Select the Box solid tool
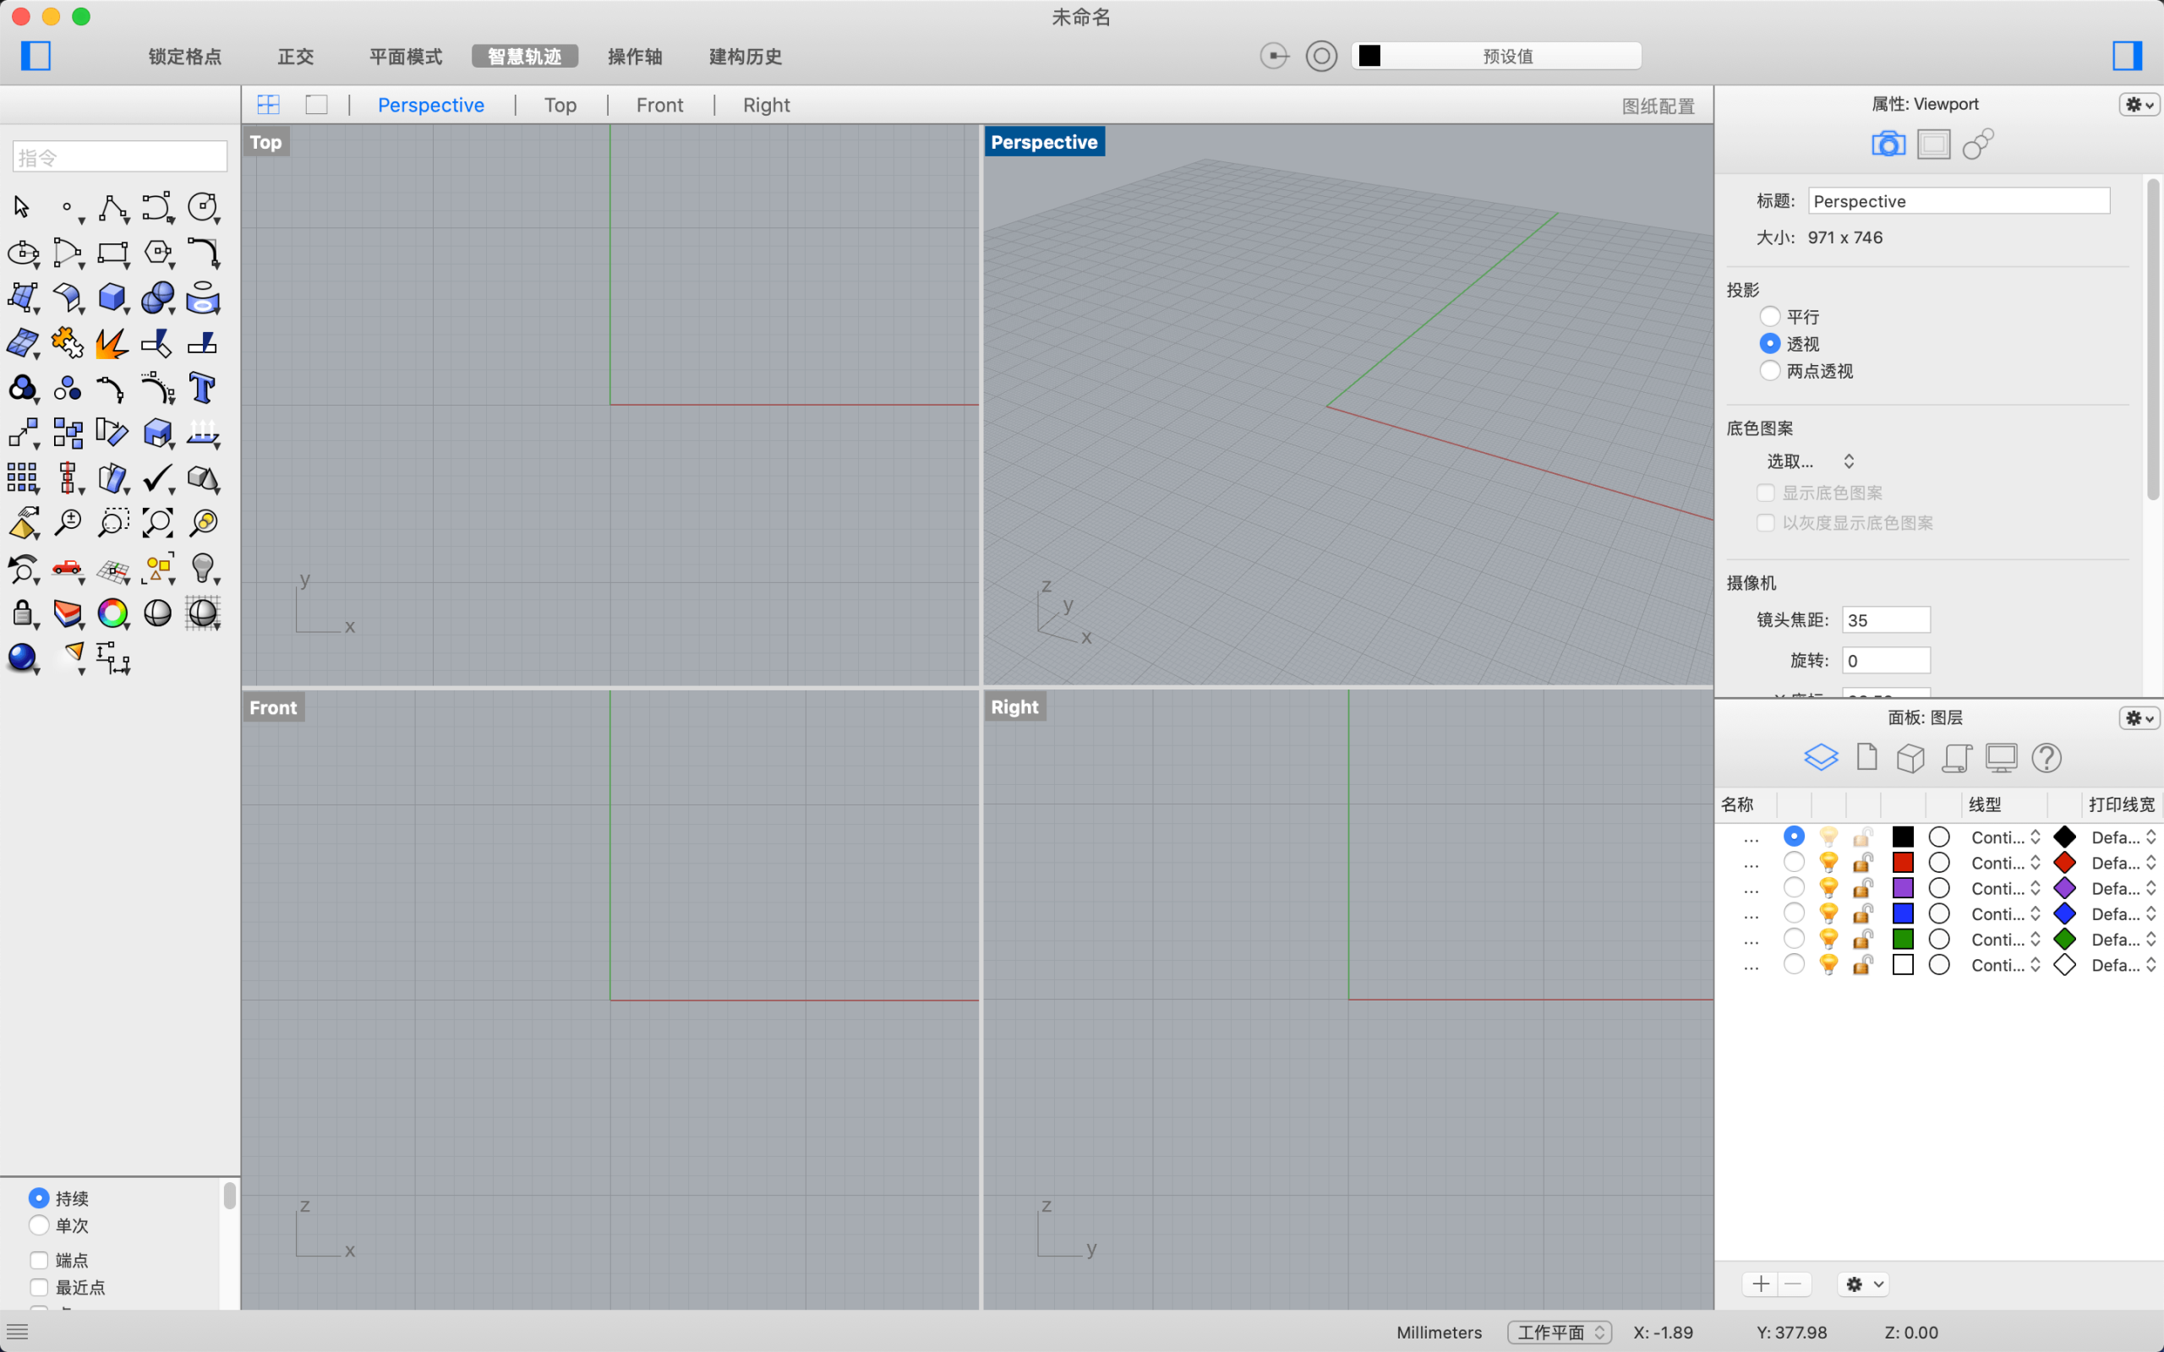The height and width of the screenshot is (1352, 2164). pyautogui.click(x=111, y=296)
